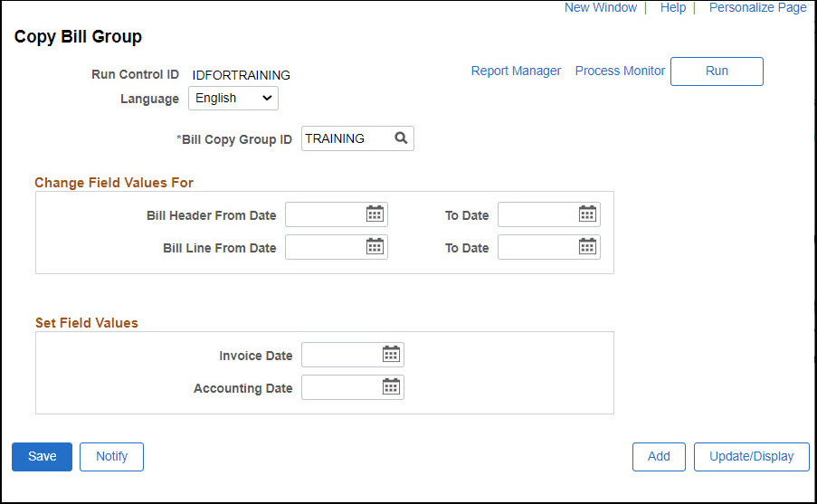Viewport: 817px width, 504px height.
Task: Open the Report Manager link
Action: pos(516,71)
